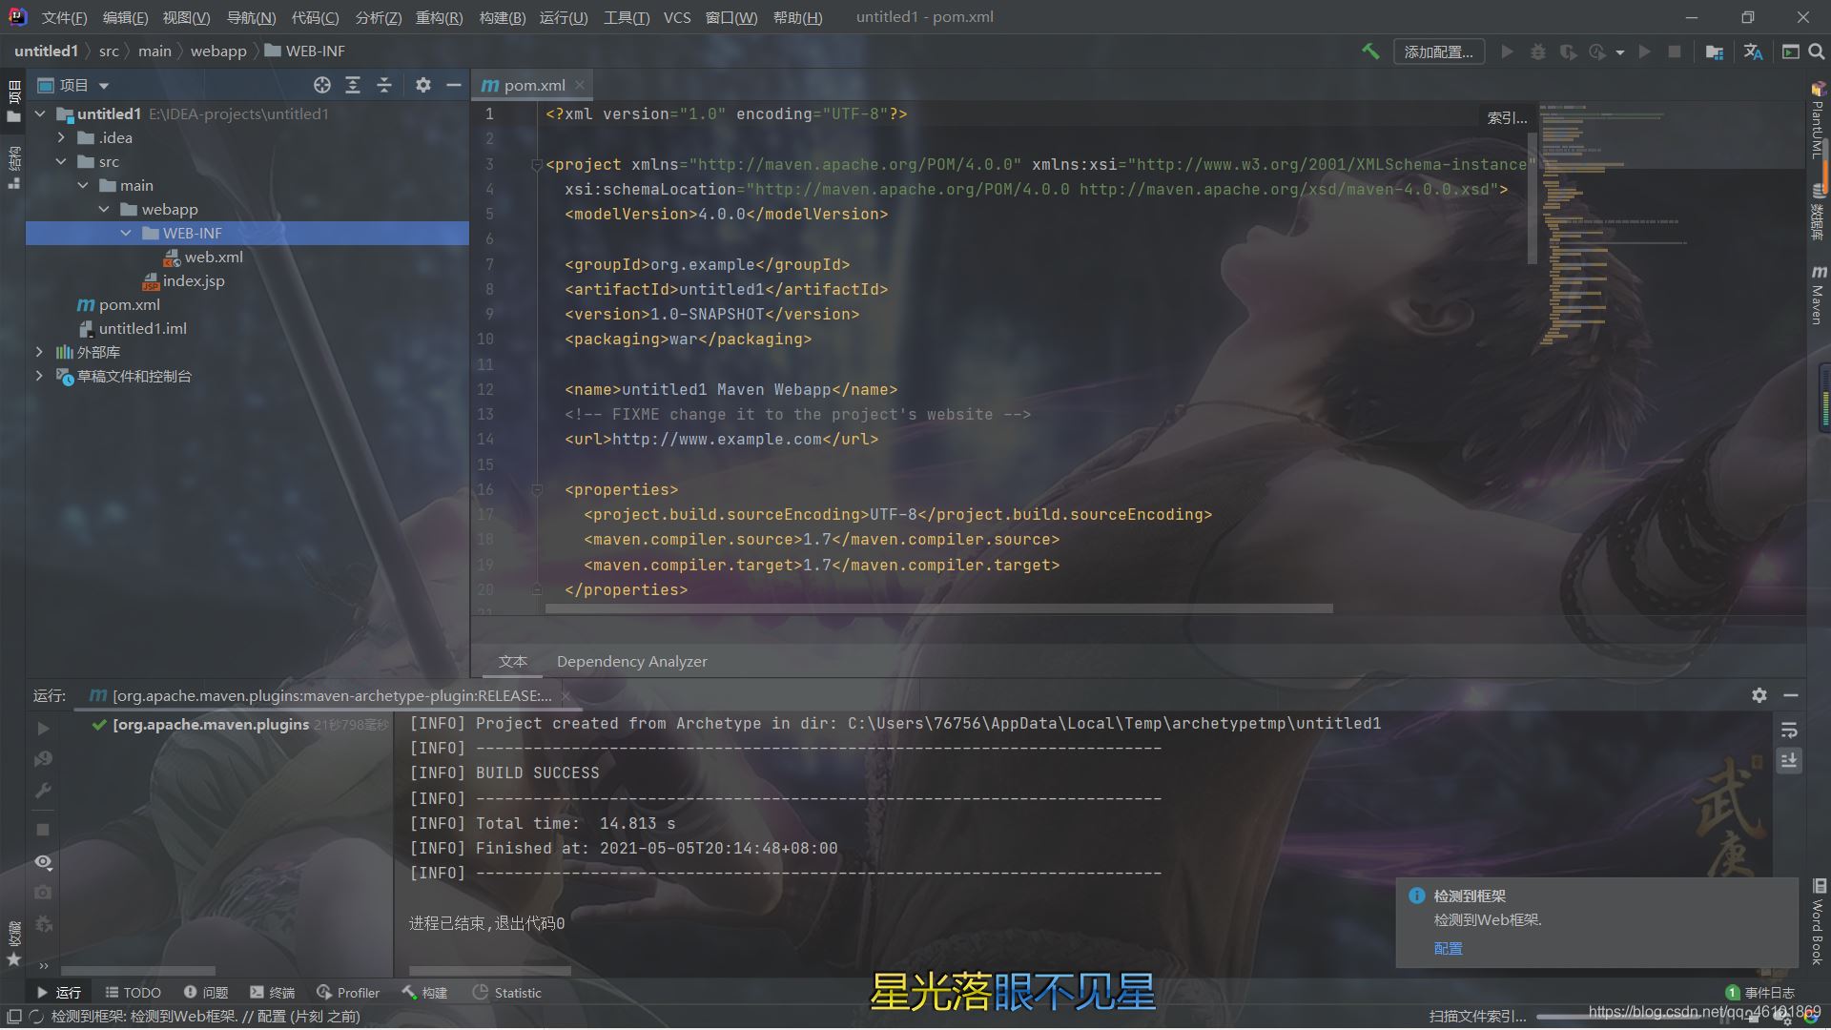The image size is (1831, 1030).
Task: Click the 配置 link in the framework notification
Action: [1448, 948]
